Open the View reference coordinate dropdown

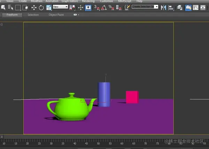pos(60,7)
